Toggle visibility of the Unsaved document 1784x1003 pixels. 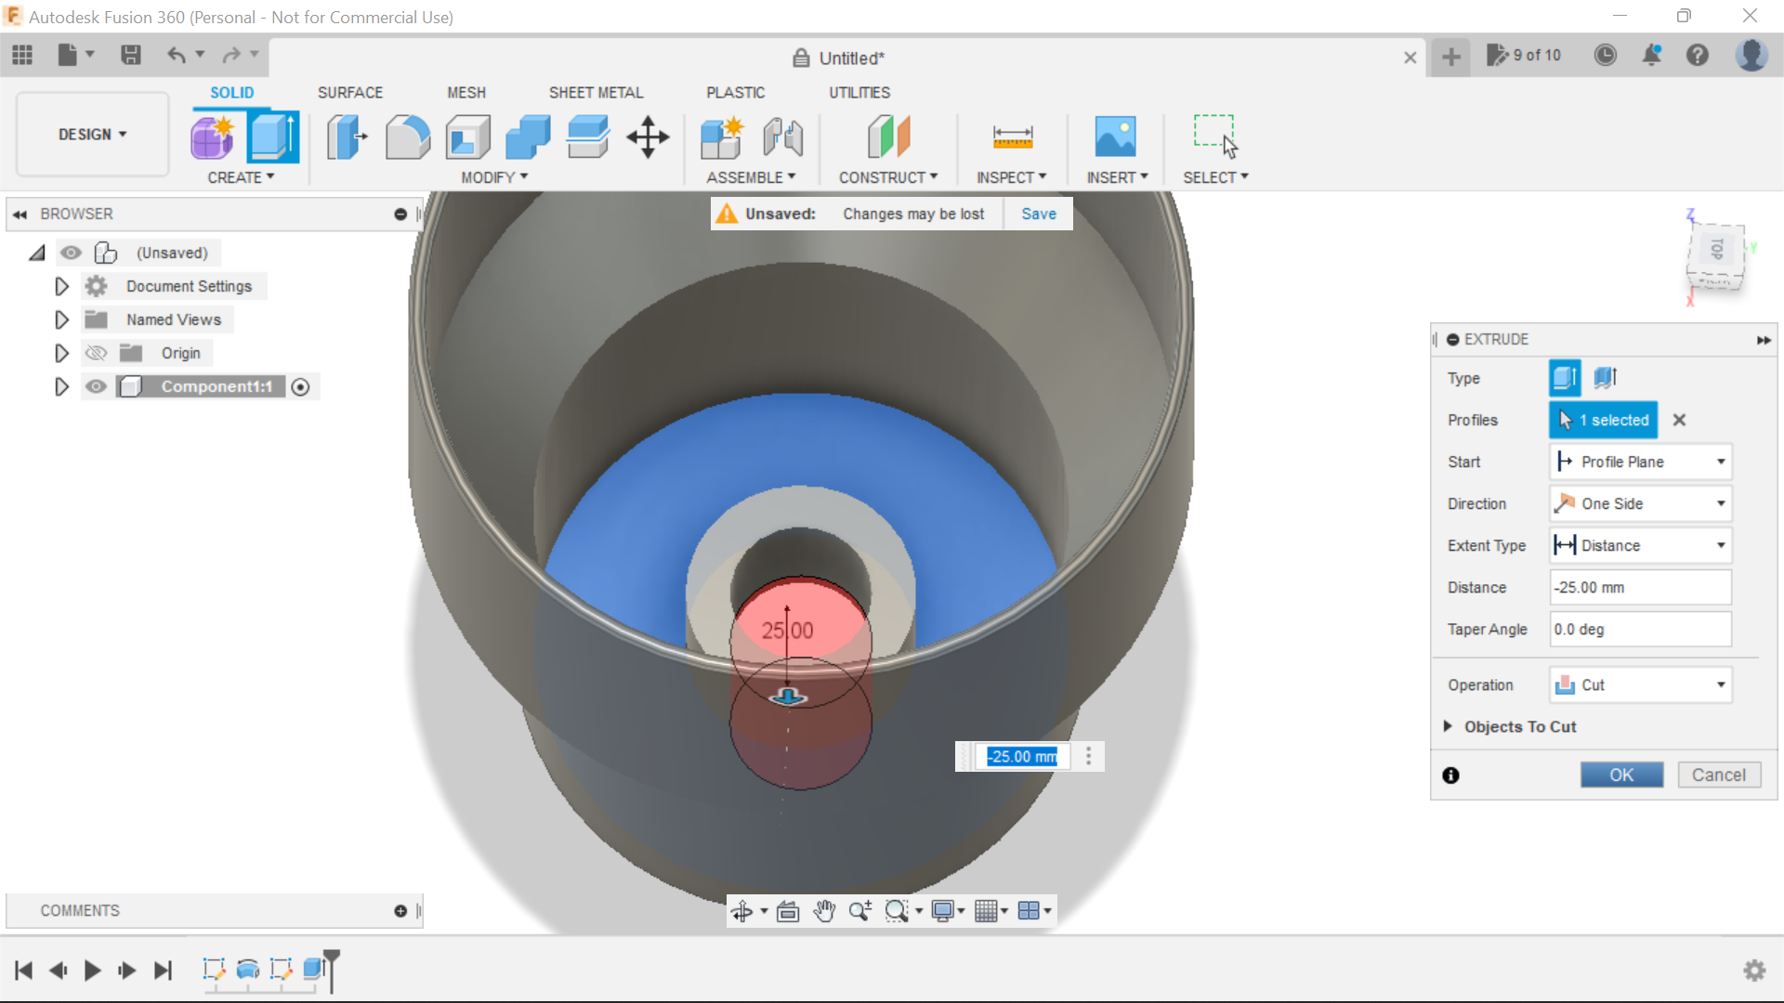pos(72,253)
